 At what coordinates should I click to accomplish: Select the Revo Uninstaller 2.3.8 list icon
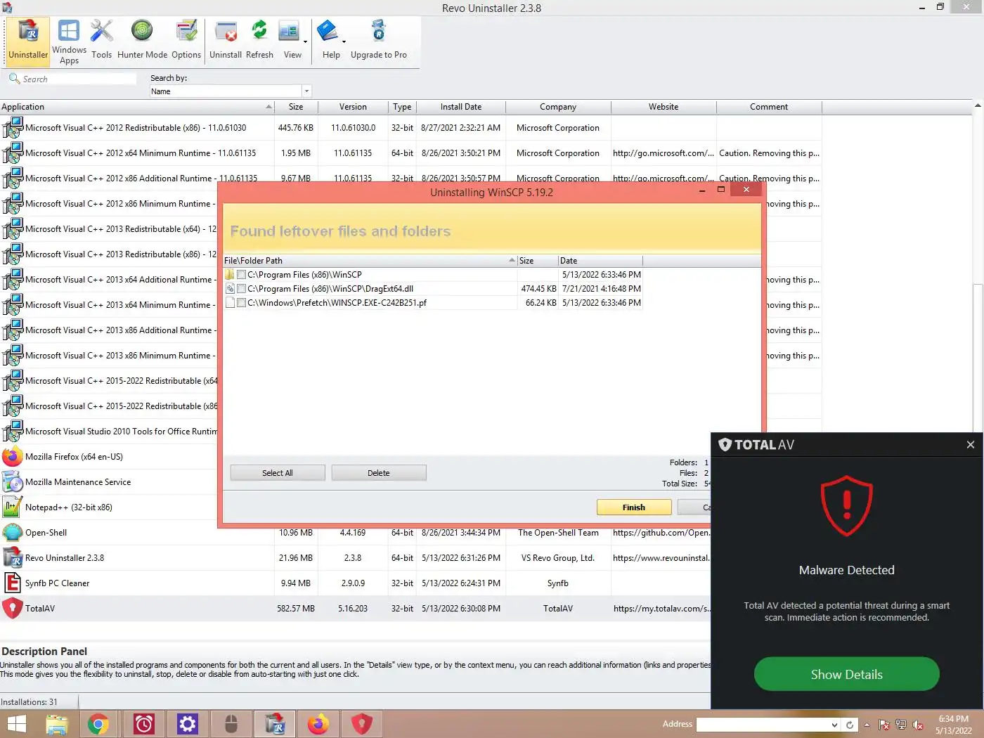(12, 558)
